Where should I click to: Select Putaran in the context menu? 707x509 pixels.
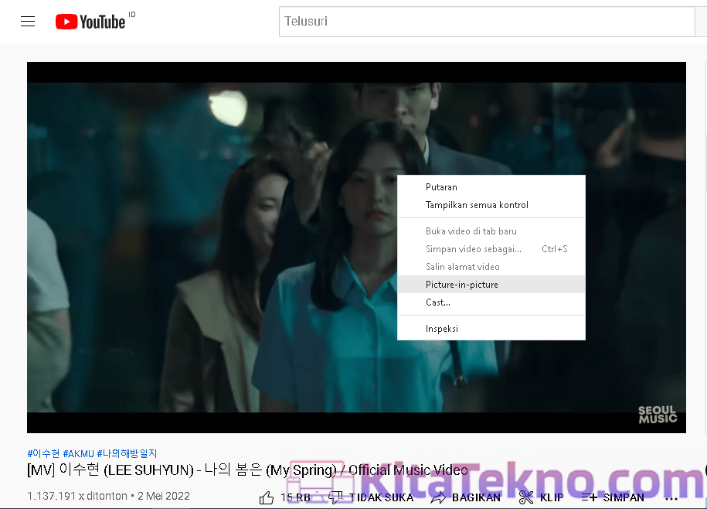tap(491, 187)
